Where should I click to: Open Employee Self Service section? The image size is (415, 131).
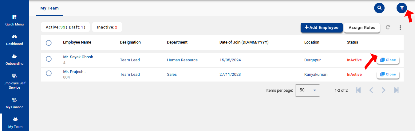(x=14, y=81)
